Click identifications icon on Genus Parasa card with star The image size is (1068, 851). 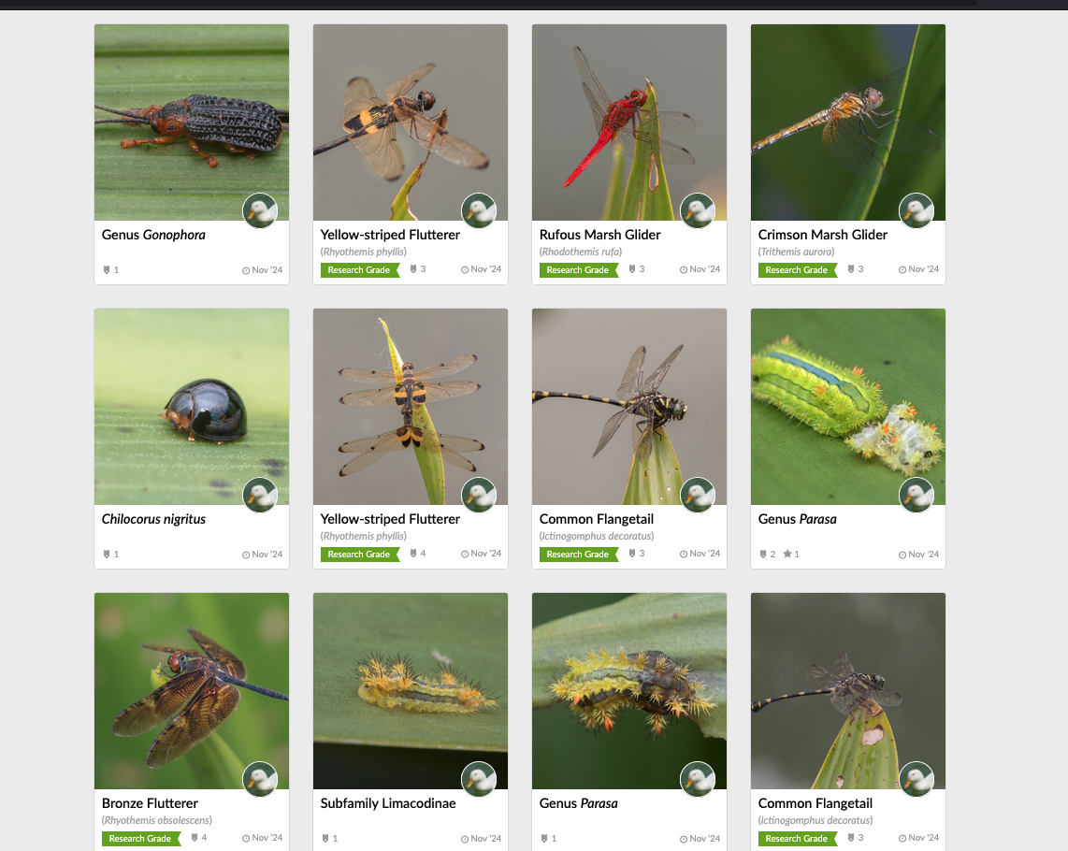(x=763, y=554)
